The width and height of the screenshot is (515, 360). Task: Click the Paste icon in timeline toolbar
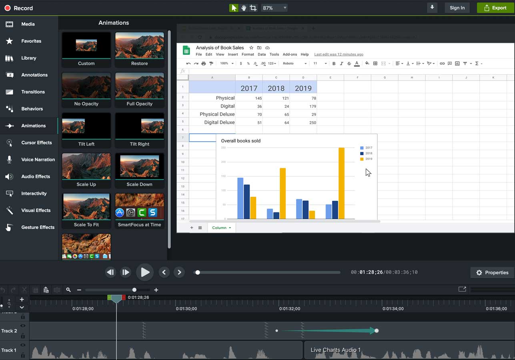[x=46, y=290]
